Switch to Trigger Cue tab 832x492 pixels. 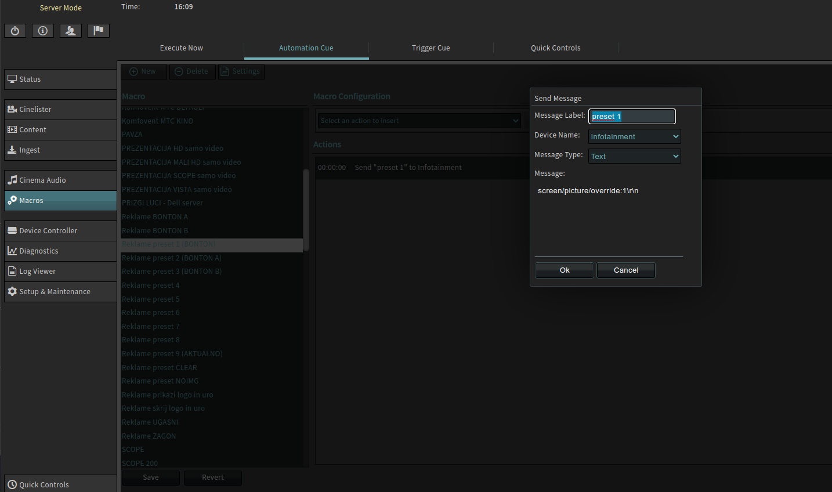pyautogui.click(x=431, y=48)
